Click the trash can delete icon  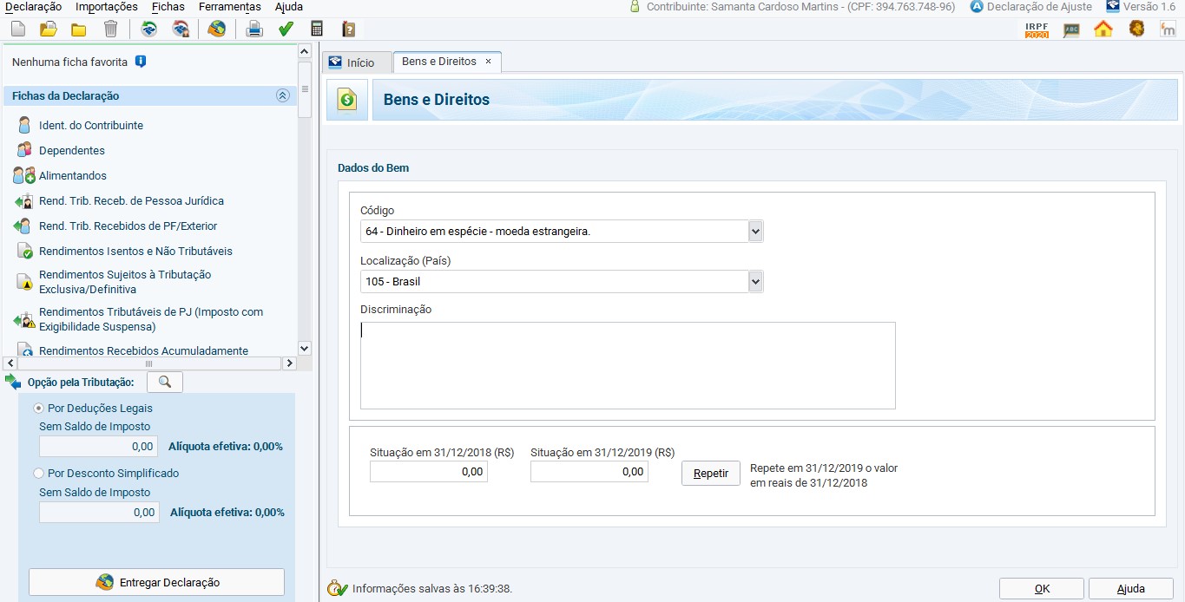pyautogui.click(x=110, y=29)
